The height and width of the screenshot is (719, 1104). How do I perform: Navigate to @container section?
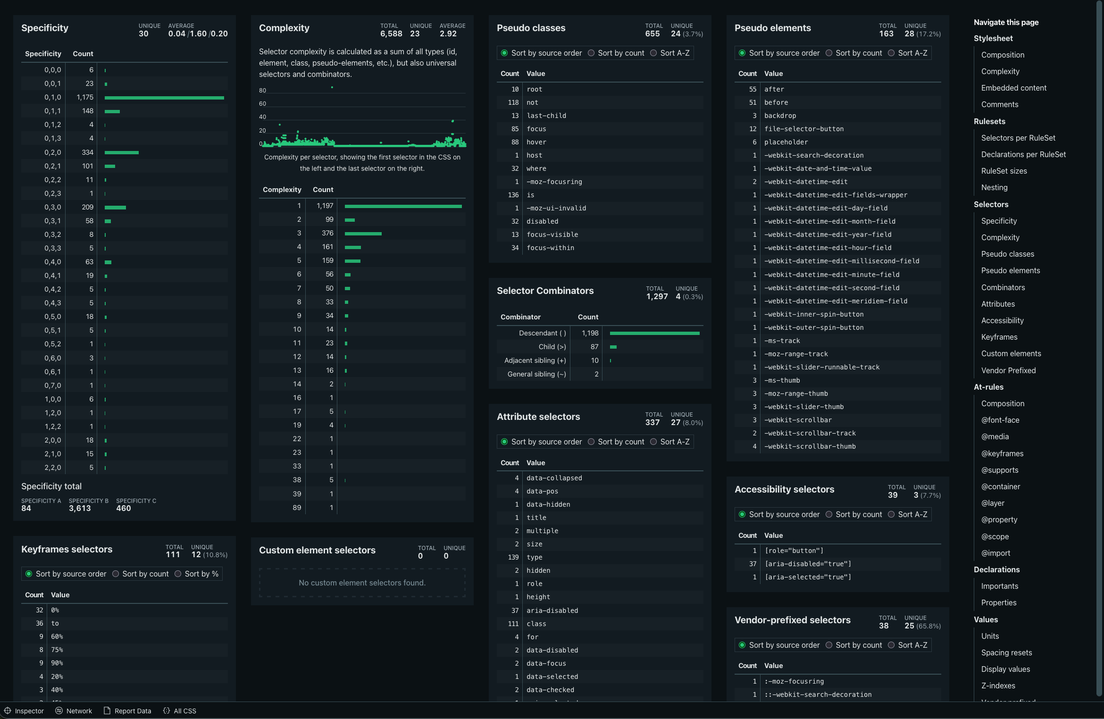(x=1000, y=486)
